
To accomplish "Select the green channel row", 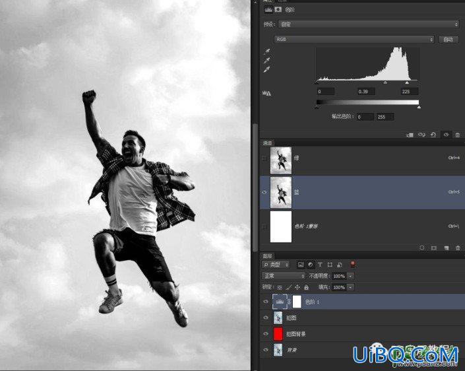I will point(362,160).
